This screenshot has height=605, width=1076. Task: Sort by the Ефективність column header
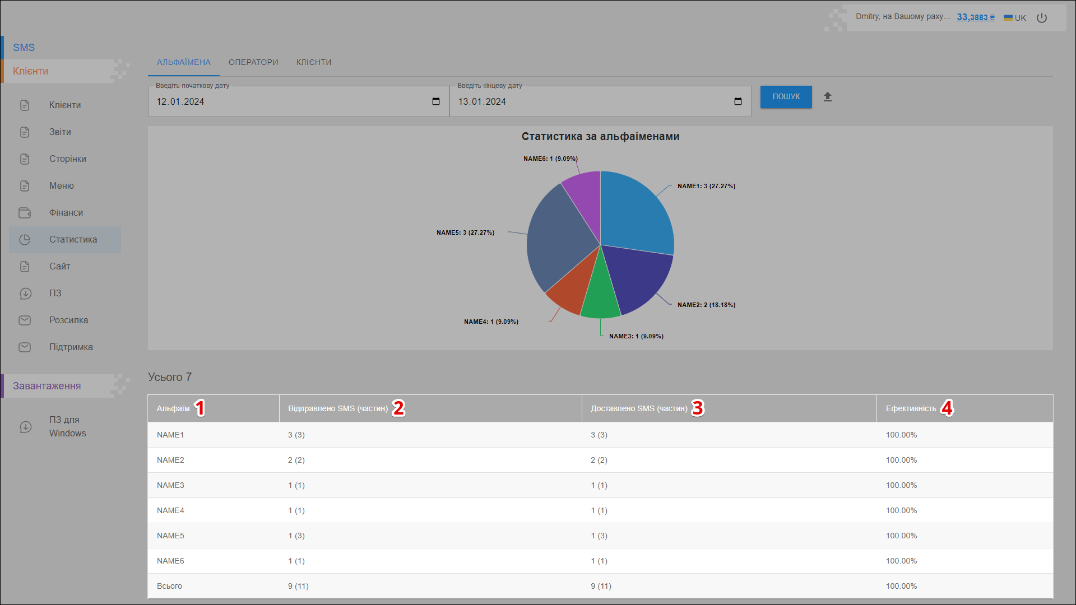(911, 408)
